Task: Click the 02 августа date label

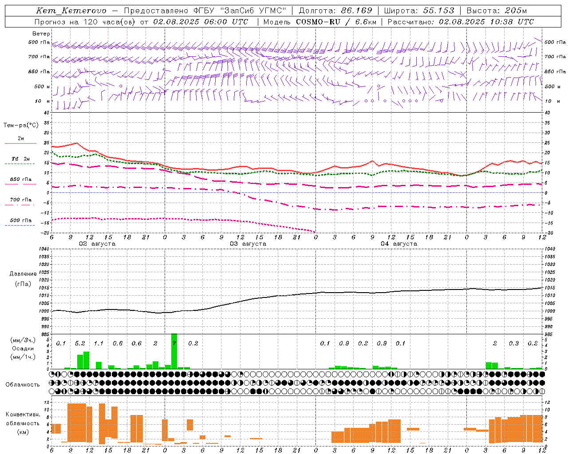Action: [x=97, y=244]
